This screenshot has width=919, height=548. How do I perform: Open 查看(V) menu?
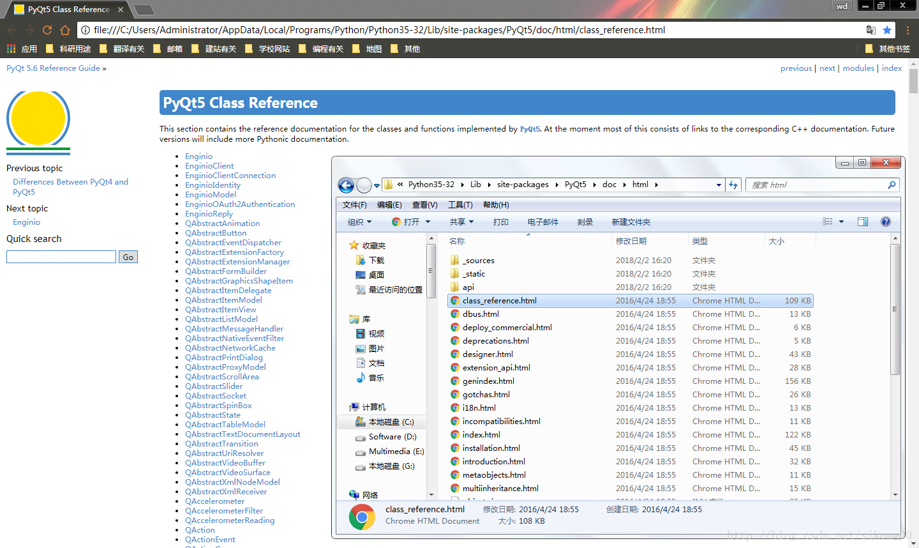click(424, 204)
